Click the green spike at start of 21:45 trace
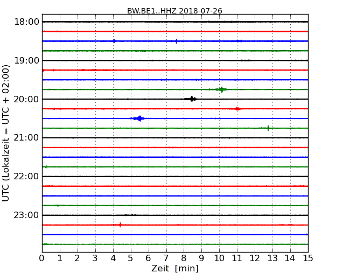The height and width of the screenshot is (280, 350). pos(46,167)
